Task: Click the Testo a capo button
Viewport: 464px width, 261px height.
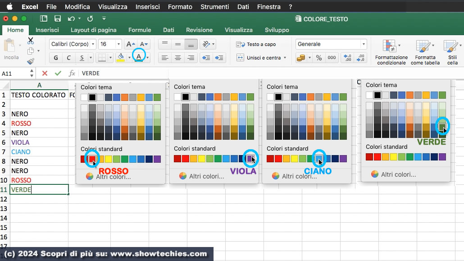Action: pos(256,44)
